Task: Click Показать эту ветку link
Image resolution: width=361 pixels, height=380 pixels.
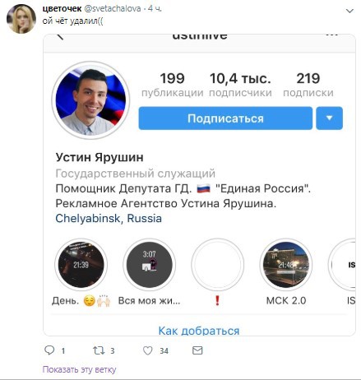Action: tap(79, 369)
